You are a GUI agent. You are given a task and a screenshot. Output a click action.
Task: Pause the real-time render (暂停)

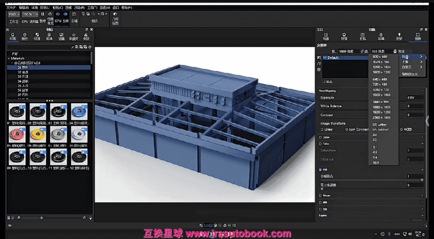tap(43, 14)
